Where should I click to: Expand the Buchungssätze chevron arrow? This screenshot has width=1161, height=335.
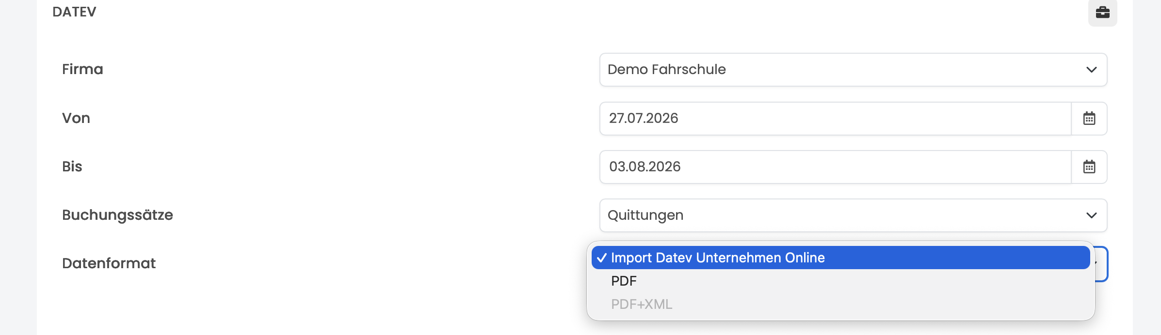point(1091,215)
